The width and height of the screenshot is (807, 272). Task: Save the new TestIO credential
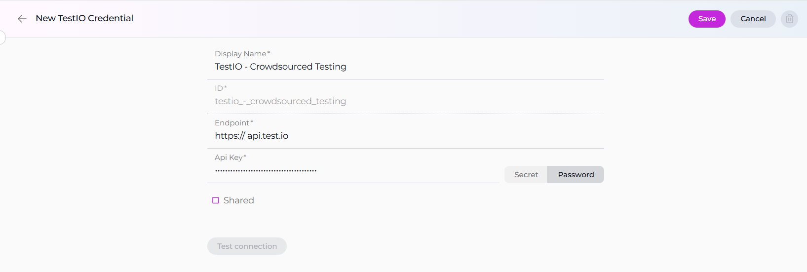(706, 19)
